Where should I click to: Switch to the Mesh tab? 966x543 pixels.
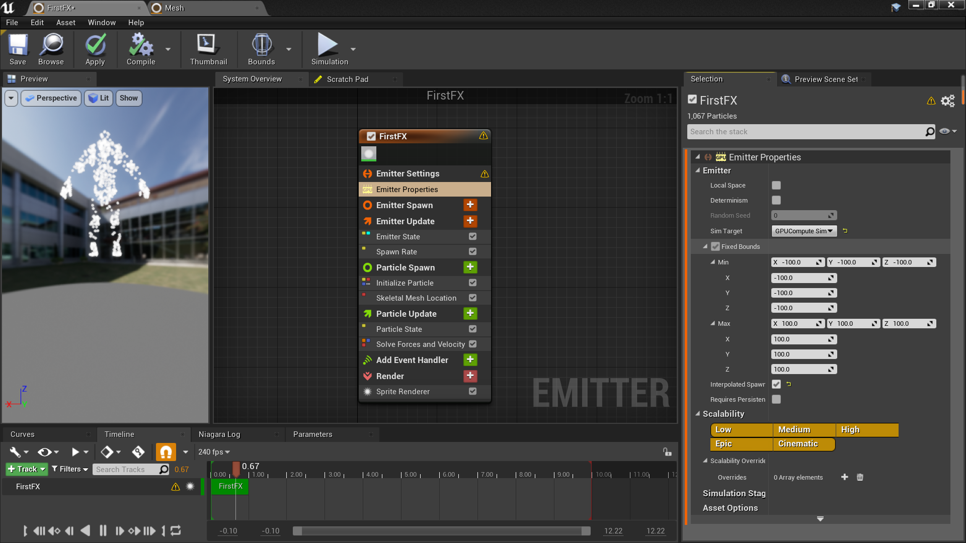[174, 8]
